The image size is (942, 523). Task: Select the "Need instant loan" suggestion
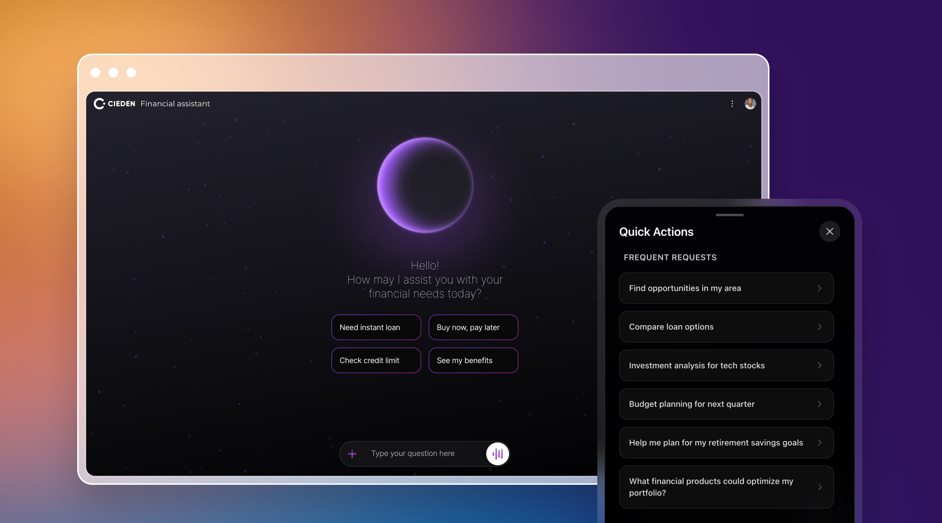tap(376, 328)
